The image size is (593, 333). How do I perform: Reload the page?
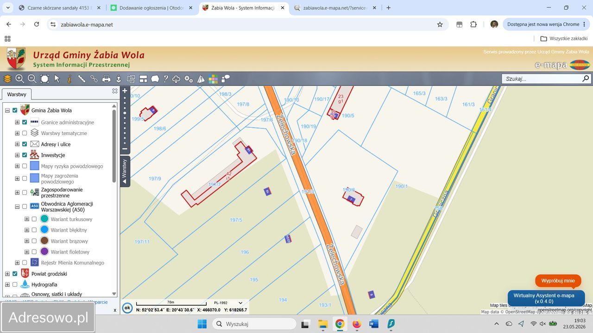[x=37, y=25]
